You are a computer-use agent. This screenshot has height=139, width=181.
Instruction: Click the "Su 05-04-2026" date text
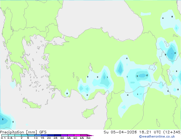point(120,132)
